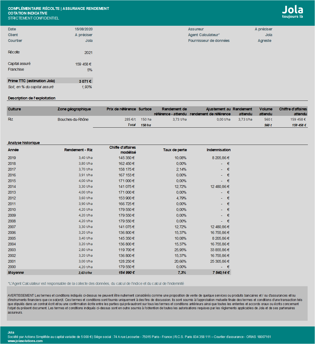The height and width of the screenshot is (344, 315).
Task: Click the Prime TTC amount 3 071 €
Action: click(85, 81)
